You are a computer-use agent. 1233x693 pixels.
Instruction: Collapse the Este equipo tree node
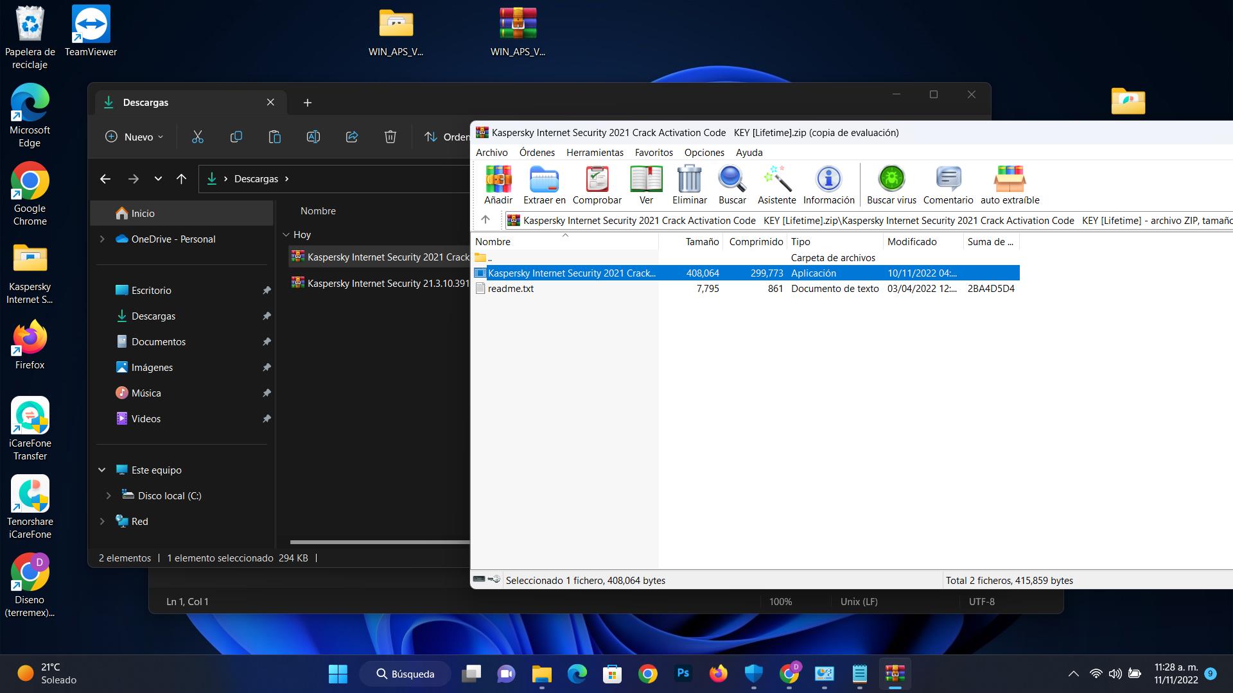click(102, 470)
